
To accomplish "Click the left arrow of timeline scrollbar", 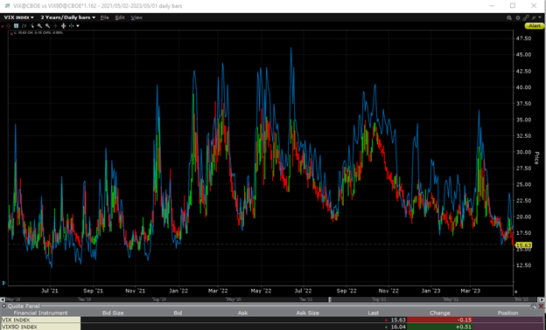I will tap(3, 299).
